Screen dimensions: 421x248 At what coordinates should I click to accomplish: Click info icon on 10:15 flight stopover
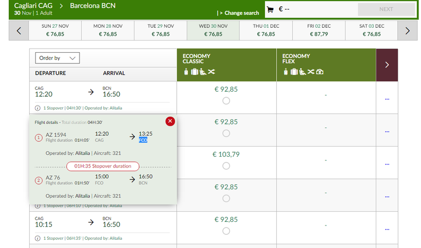[37, 238]
